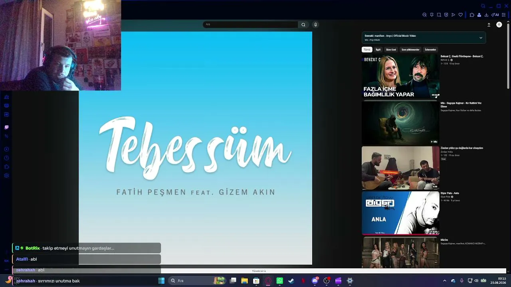Screen dimensions: 511x287
Task: Open 'Mix - Sagopa Kajmer' video title
Action: tap(461, 105)
